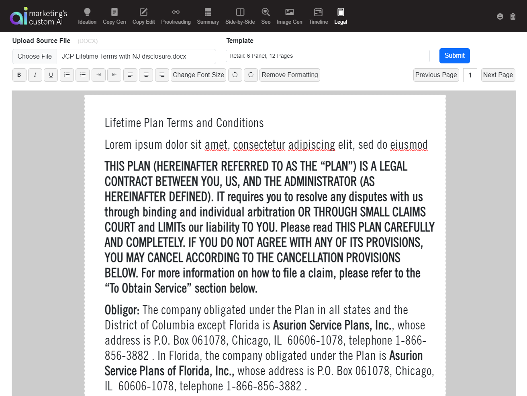Click the misspelled word 'eiusmod'
This screenshot has height=396, width=527.
tap(409, 144)
